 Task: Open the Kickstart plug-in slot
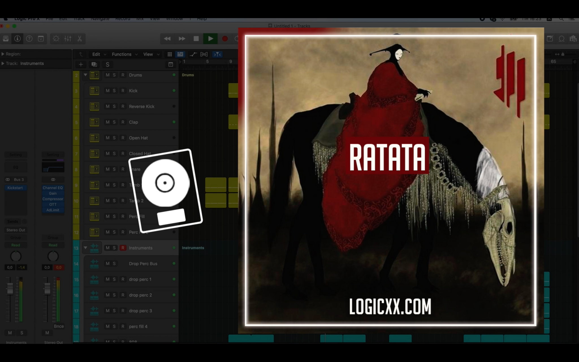coord(16,188)
